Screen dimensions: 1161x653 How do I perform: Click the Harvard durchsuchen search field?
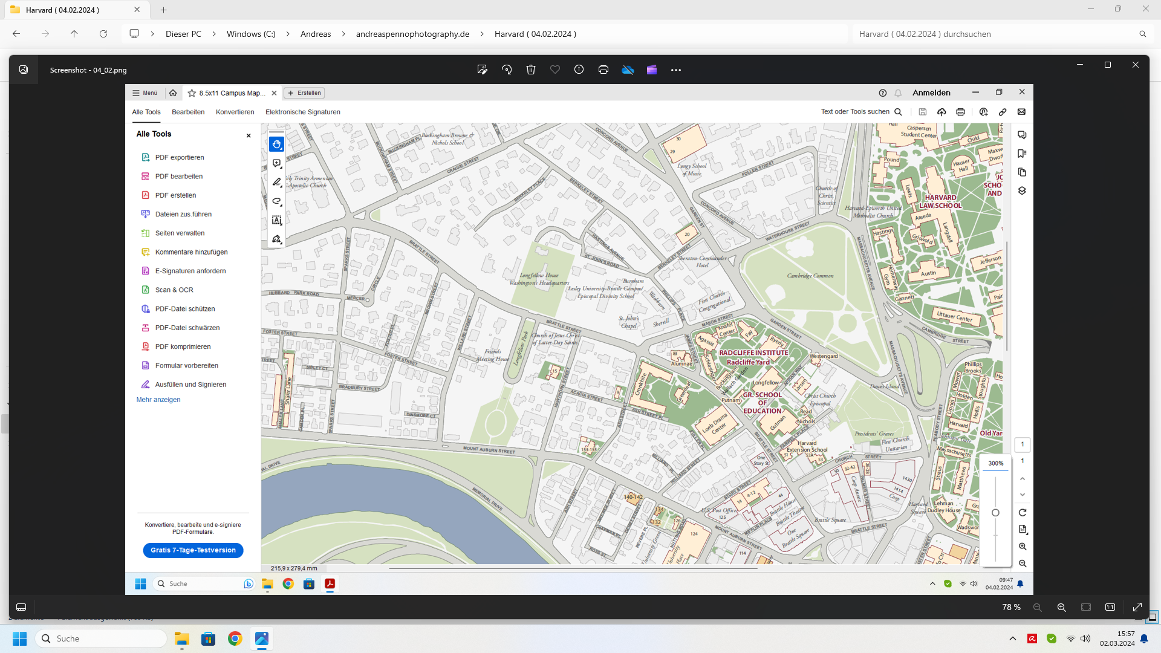(1001, 34)
